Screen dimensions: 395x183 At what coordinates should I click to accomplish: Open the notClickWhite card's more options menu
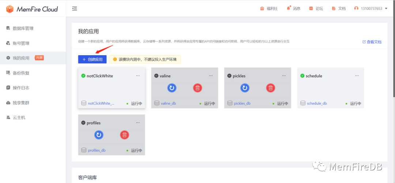pos(138,76)
